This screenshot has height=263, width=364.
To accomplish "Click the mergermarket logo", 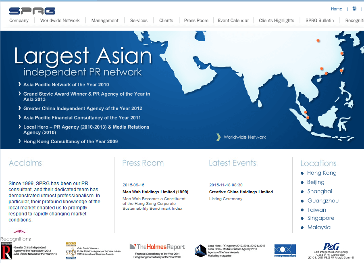I will [285, 250].
